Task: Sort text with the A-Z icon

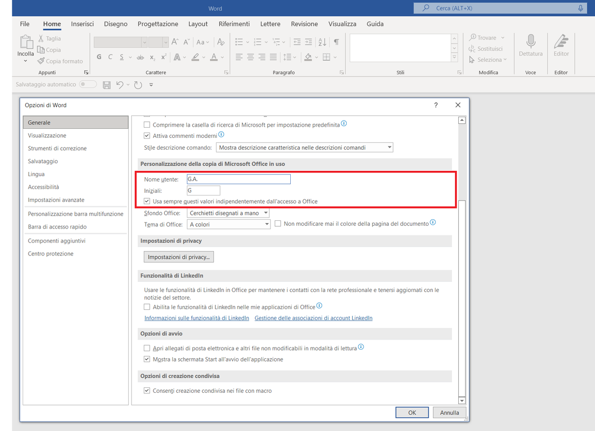Action: [x=322, y=42]
